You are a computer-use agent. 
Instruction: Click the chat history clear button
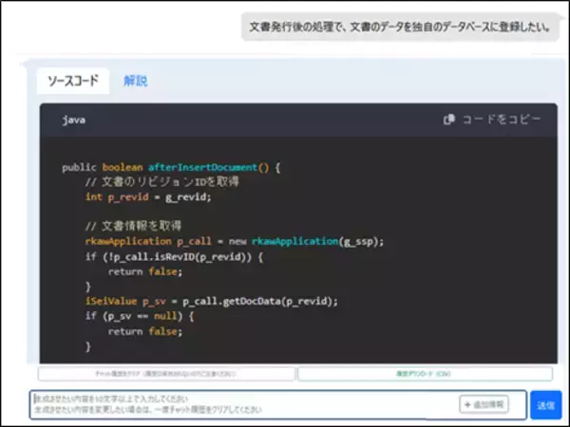point(166,374)
